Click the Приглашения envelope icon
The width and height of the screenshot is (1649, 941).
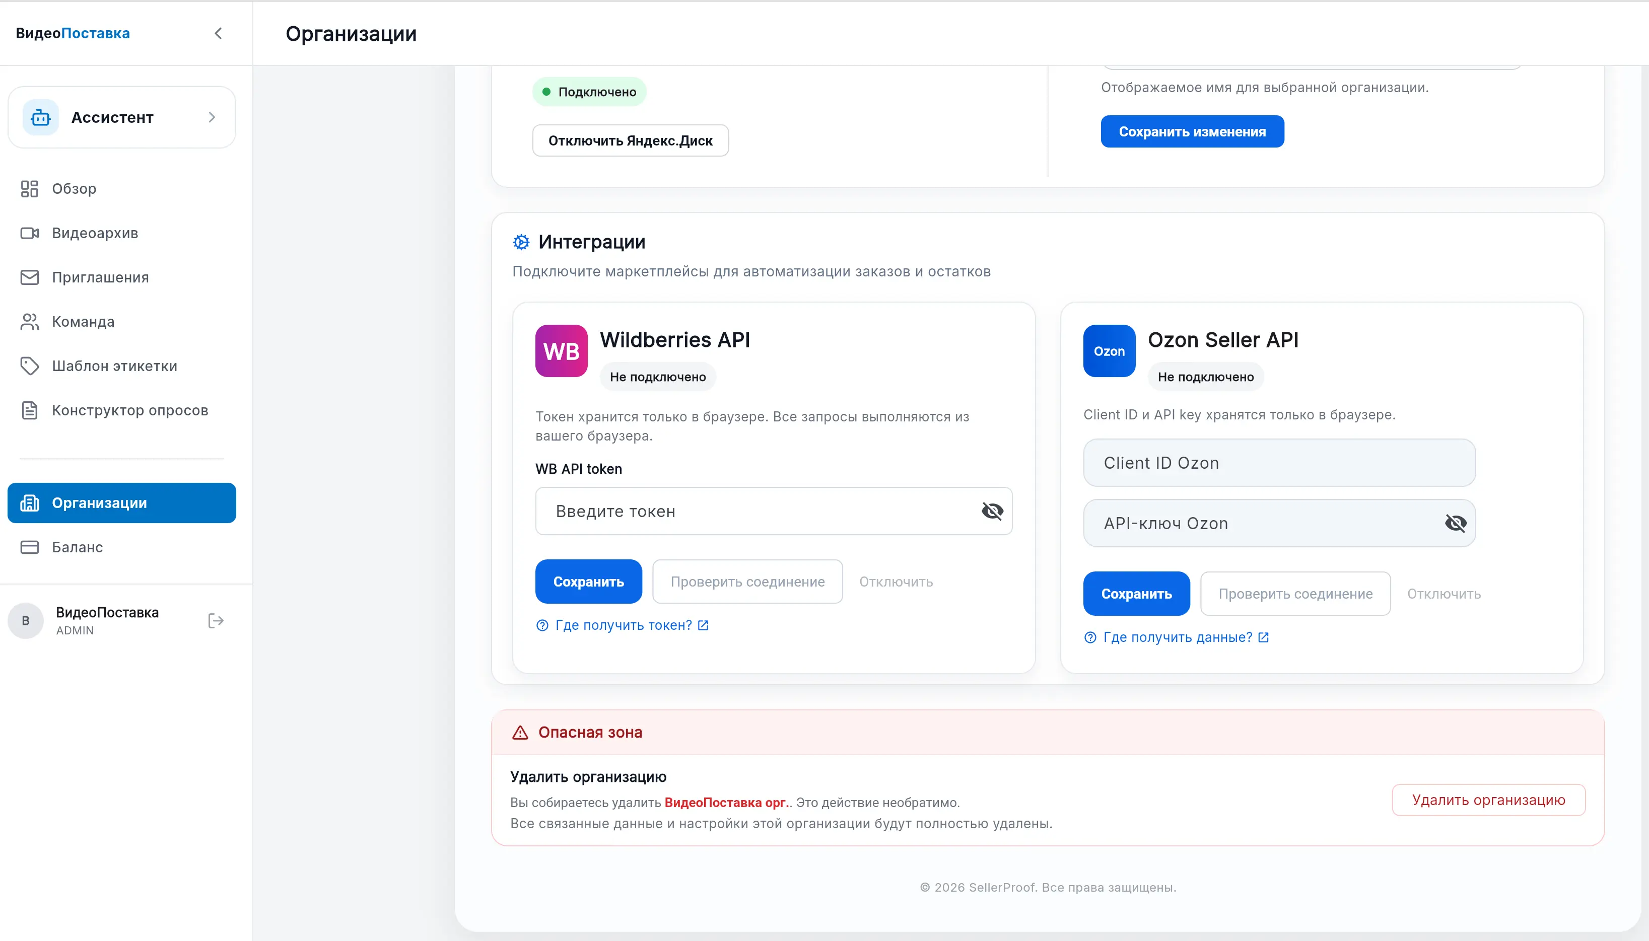[30, 277]
